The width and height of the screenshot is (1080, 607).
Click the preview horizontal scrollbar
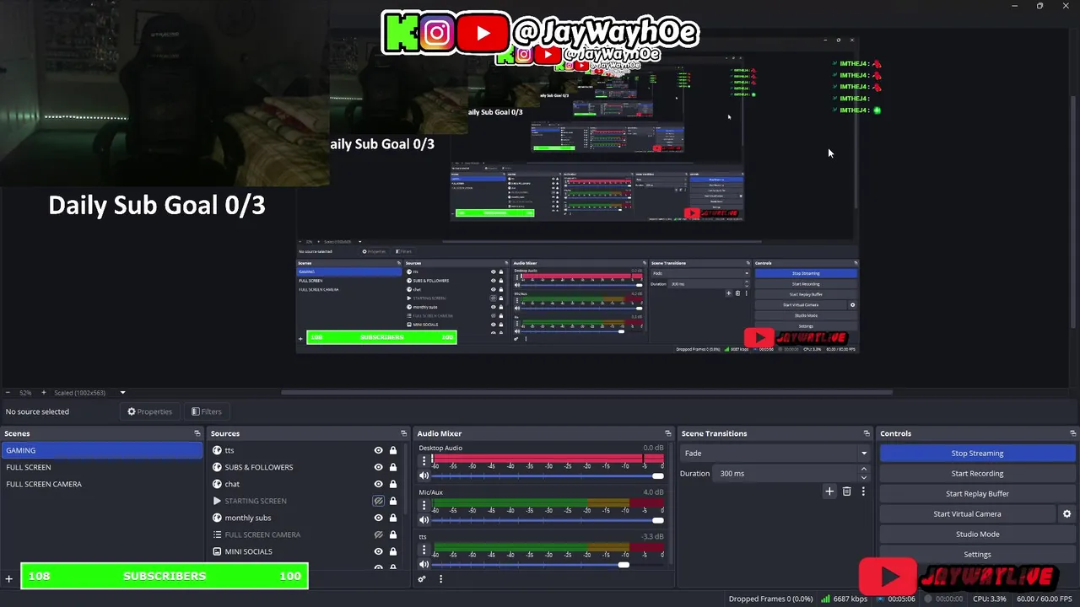(x=586, y=392)
